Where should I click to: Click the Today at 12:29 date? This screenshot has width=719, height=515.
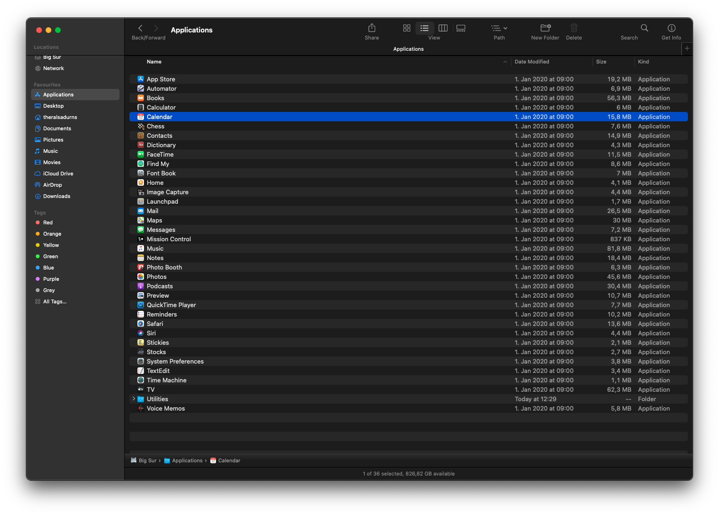535,399
